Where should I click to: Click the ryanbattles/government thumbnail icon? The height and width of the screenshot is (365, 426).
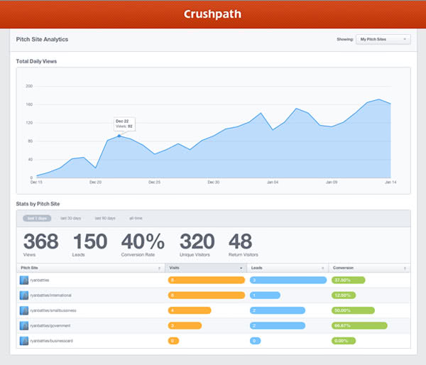(x=24, y=326)
